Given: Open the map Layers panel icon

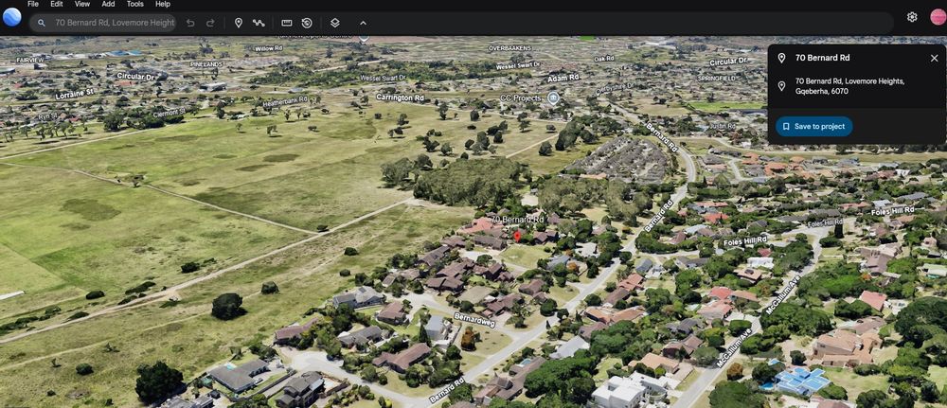Looking at the screenshot, I should (x=335, y=23).
